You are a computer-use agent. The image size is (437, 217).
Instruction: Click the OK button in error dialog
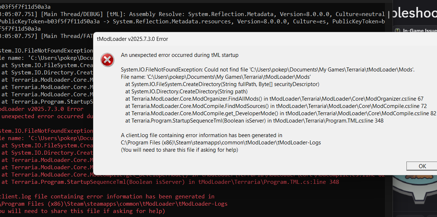click(x=422, y=166)
